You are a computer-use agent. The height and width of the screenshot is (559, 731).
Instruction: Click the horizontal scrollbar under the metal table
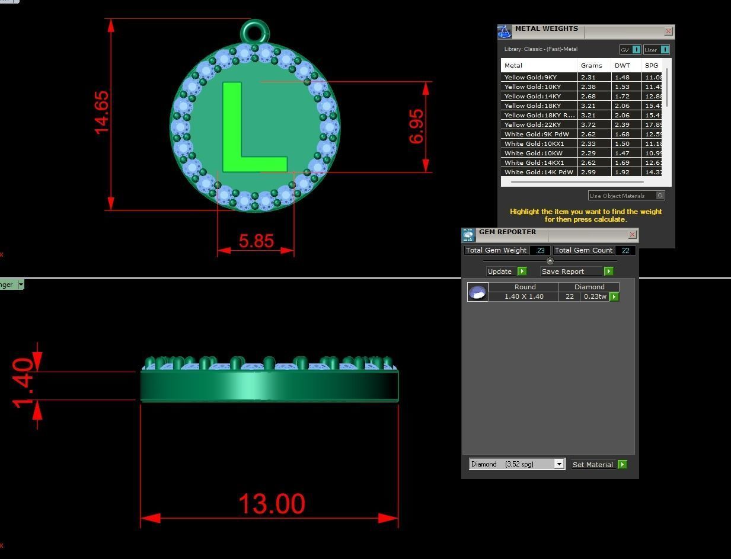[x=577, y=182]
